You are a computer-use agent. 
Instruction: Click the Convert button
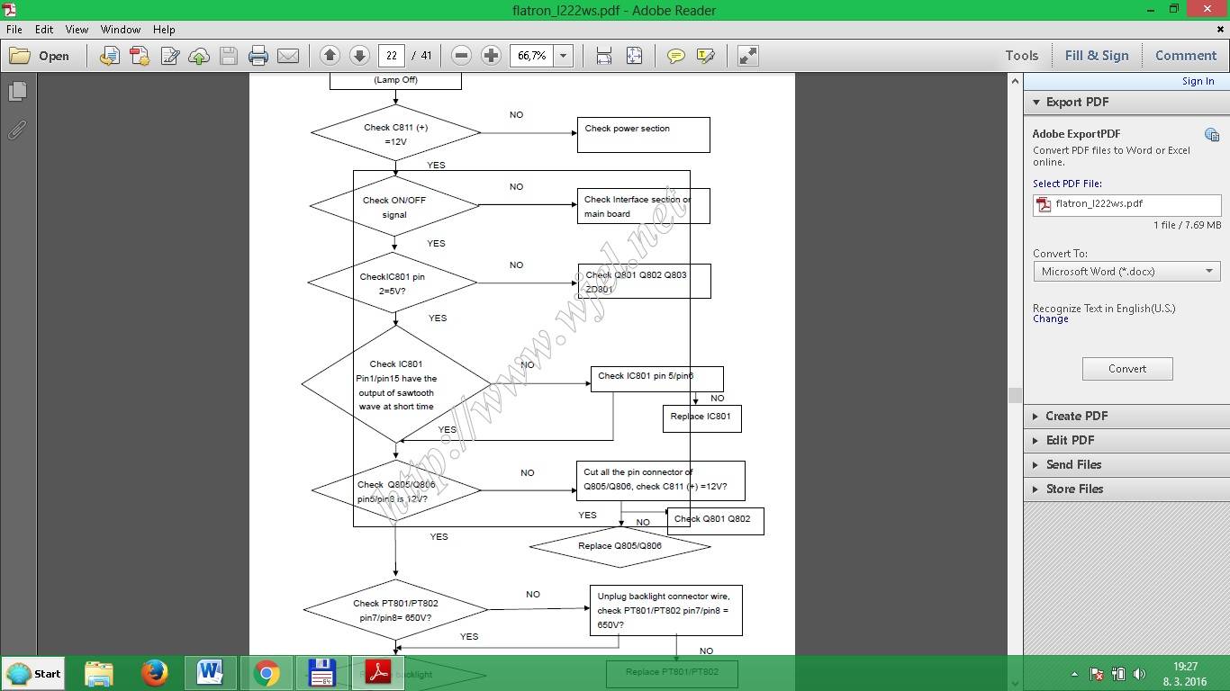(x=1127, y=368)
